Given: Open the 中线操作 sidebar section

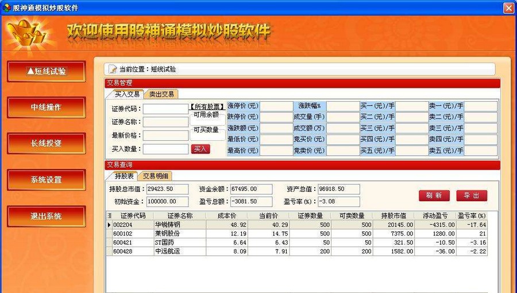Looking at the screenshot, I should tap(47, 107).
